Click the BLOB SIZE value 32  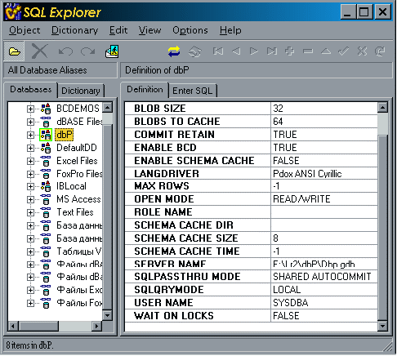[x=324, y=109]
